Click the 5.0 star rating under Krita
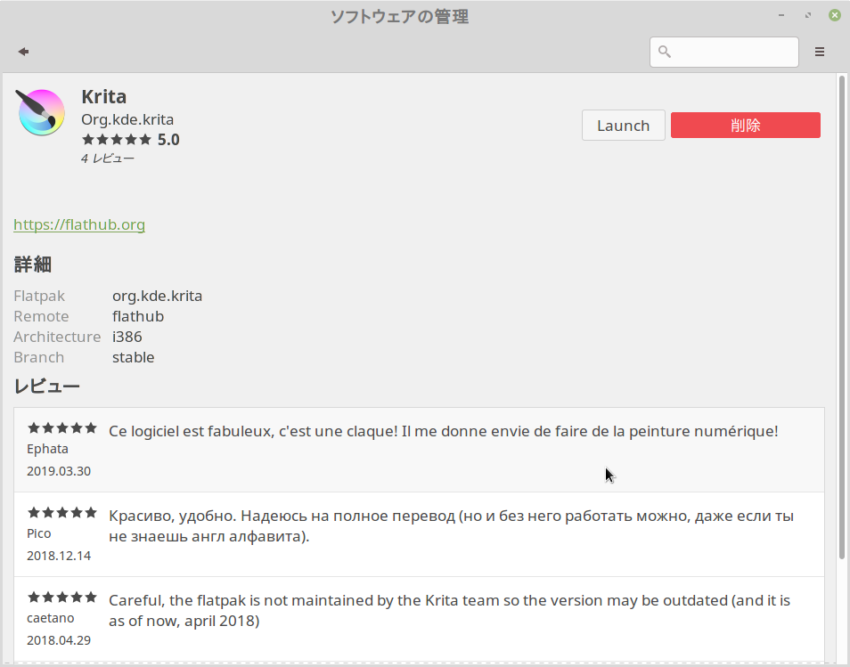Viewport: 850px width, 667px height. tap(131, 140)
